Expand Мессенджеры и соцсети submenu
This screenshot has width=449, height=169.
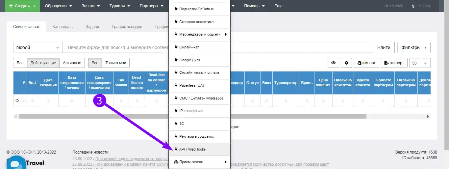(x=199, y=34)
